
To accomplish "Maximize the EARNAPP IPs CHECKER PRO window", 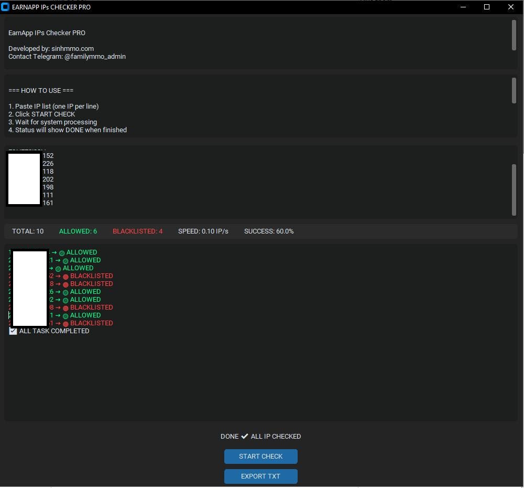I will (487, 7).
